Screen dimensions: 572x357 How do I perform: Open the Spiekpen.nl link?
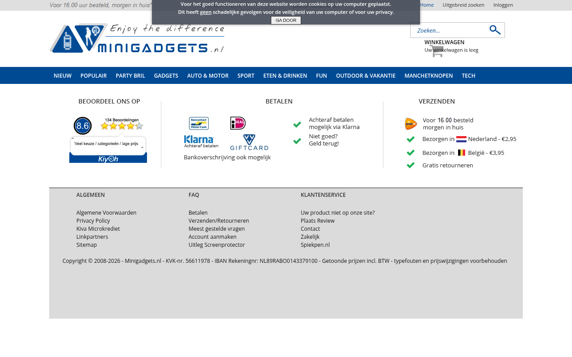point(315,245)
